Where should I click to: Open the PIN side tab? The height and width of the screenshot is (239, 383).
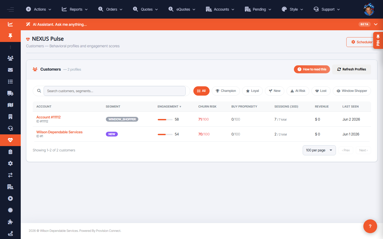coord(378,40)
